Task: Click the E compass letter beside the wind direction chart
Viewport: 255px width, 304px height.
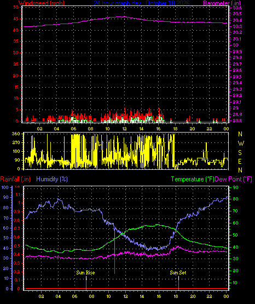Action: pos(240,161)
